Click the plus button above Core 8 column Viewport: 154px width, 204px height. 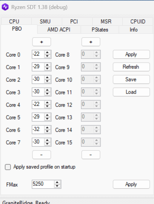(91, 42)
